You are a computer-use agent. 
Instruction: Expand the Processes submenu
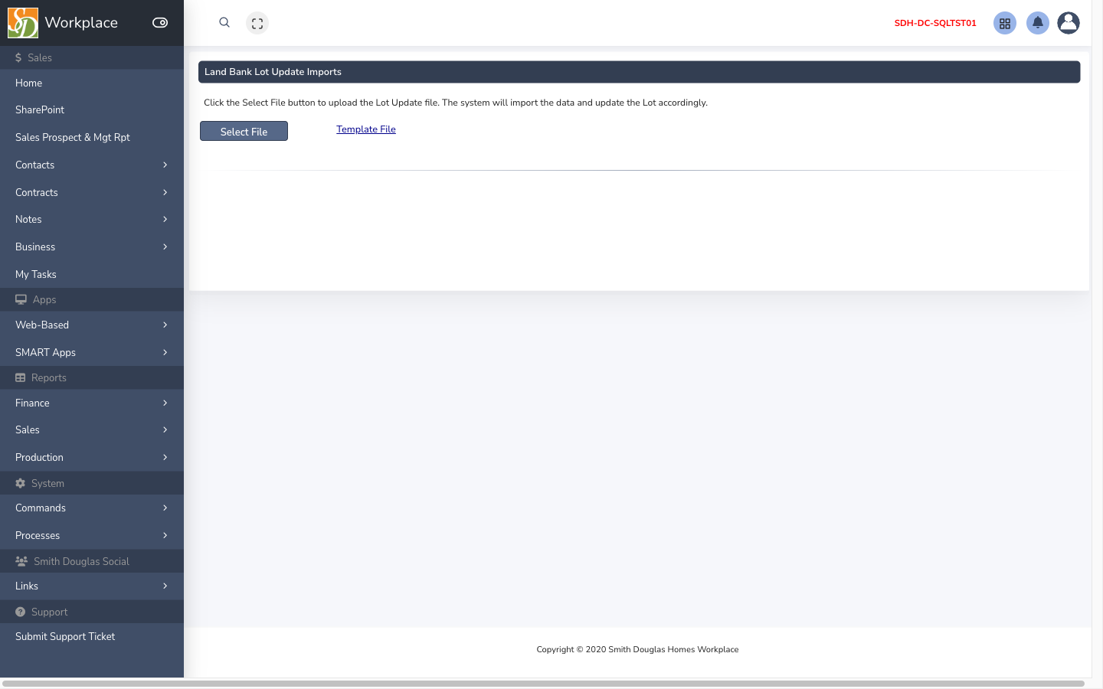92,535
